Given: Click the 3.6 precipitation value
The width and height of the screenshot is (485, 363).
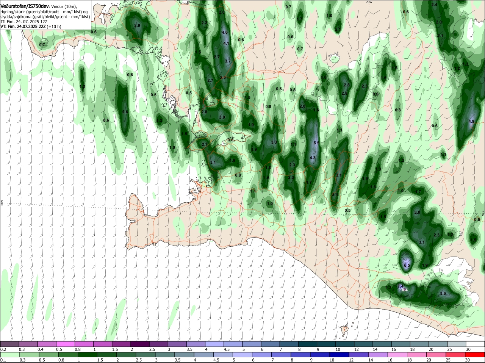Looking at the screenshot, I should click(443, 294).
